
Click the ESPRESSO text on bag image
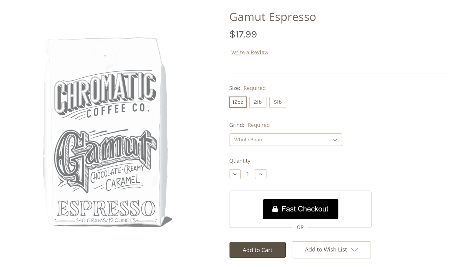click(x=106, y=209)
